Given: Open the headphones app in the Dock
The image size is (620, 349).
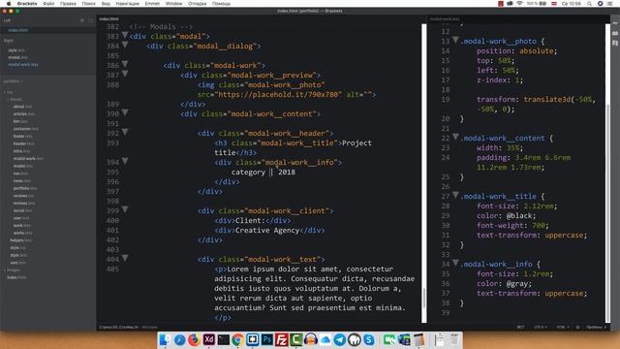Looking at the screenshot, I should point(311,339).
